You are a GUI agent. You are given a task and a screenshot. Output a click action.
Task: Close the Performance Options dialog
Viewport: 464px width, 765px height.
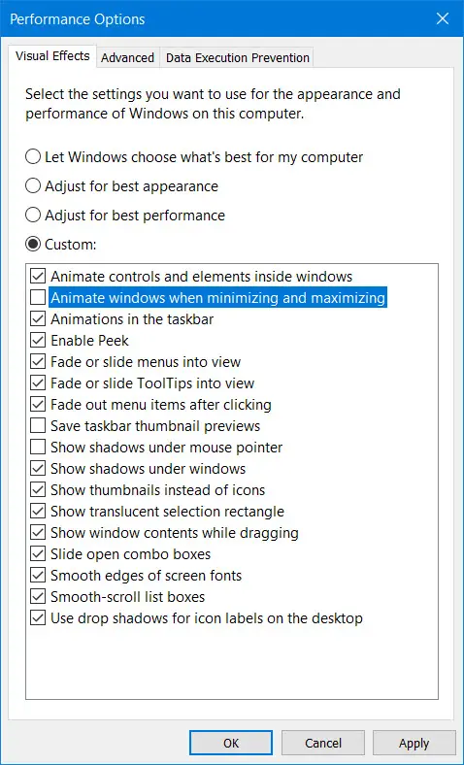tap(442, 19)
